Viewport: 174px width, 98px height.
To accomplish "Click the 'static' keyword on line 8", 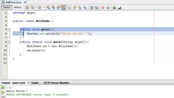I will pos(38,42).
